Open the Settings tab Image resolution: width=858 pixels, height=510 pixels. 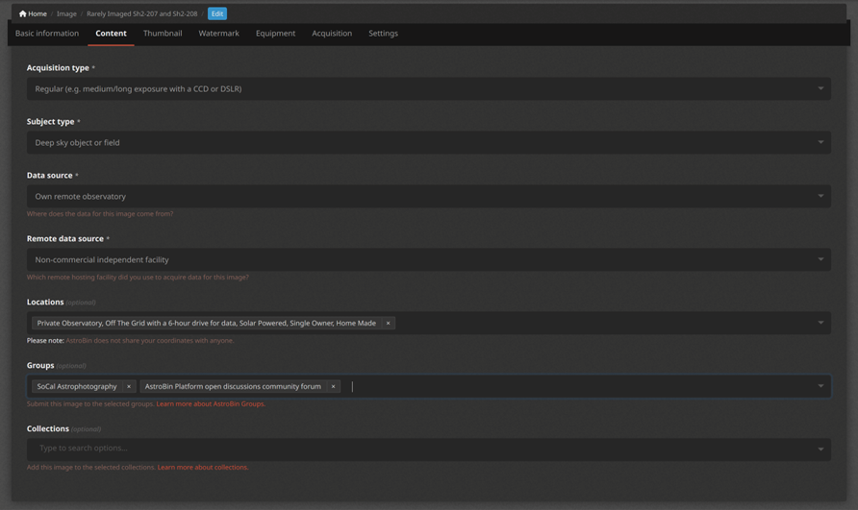click(383, 34)
